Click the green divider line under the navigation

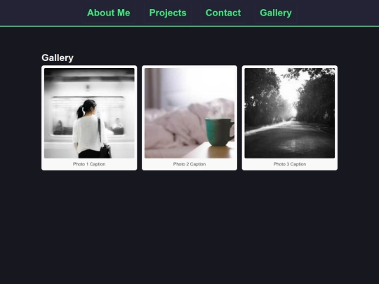(x=189, y=26)
